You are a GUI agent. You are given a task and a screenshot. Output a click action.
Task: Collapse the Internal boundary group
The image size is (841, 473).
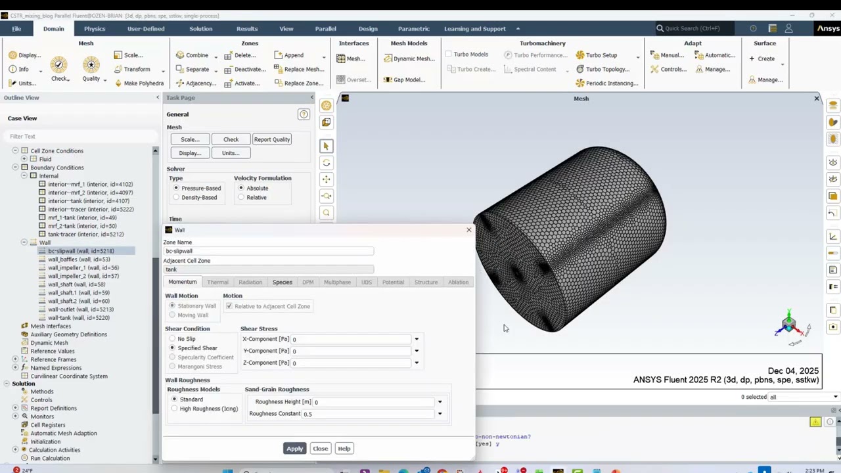pyautogui.click(x=24, y=176)
